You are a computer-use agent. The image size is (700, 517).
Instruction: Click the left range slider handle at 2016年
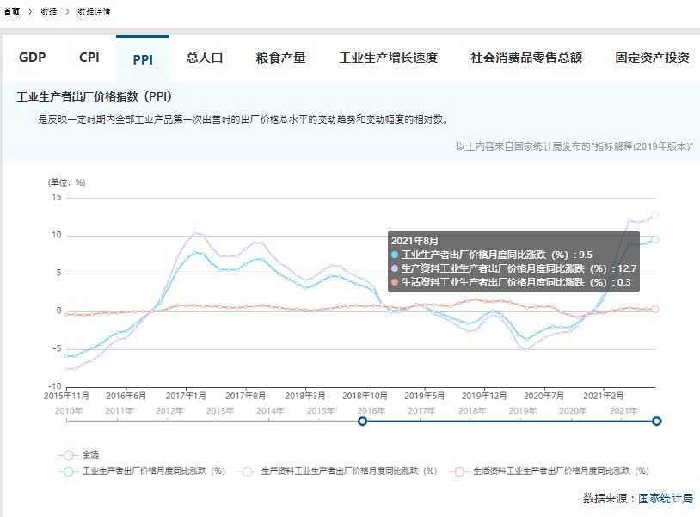click(362, 421)
